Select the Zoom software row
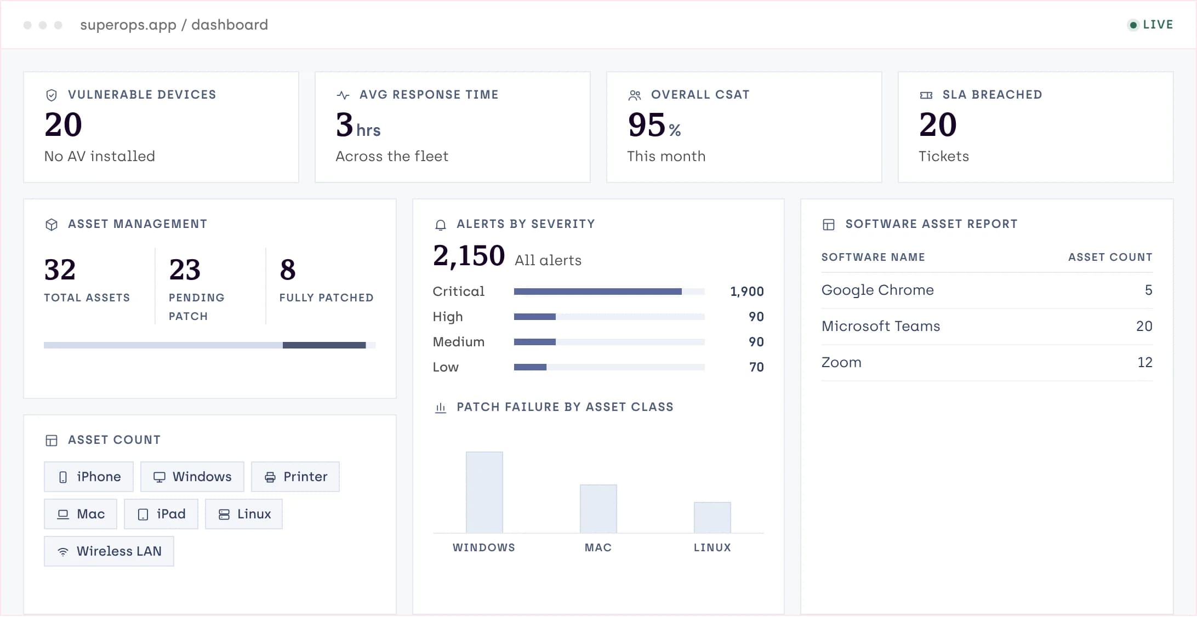 click(x=987, y=363)
